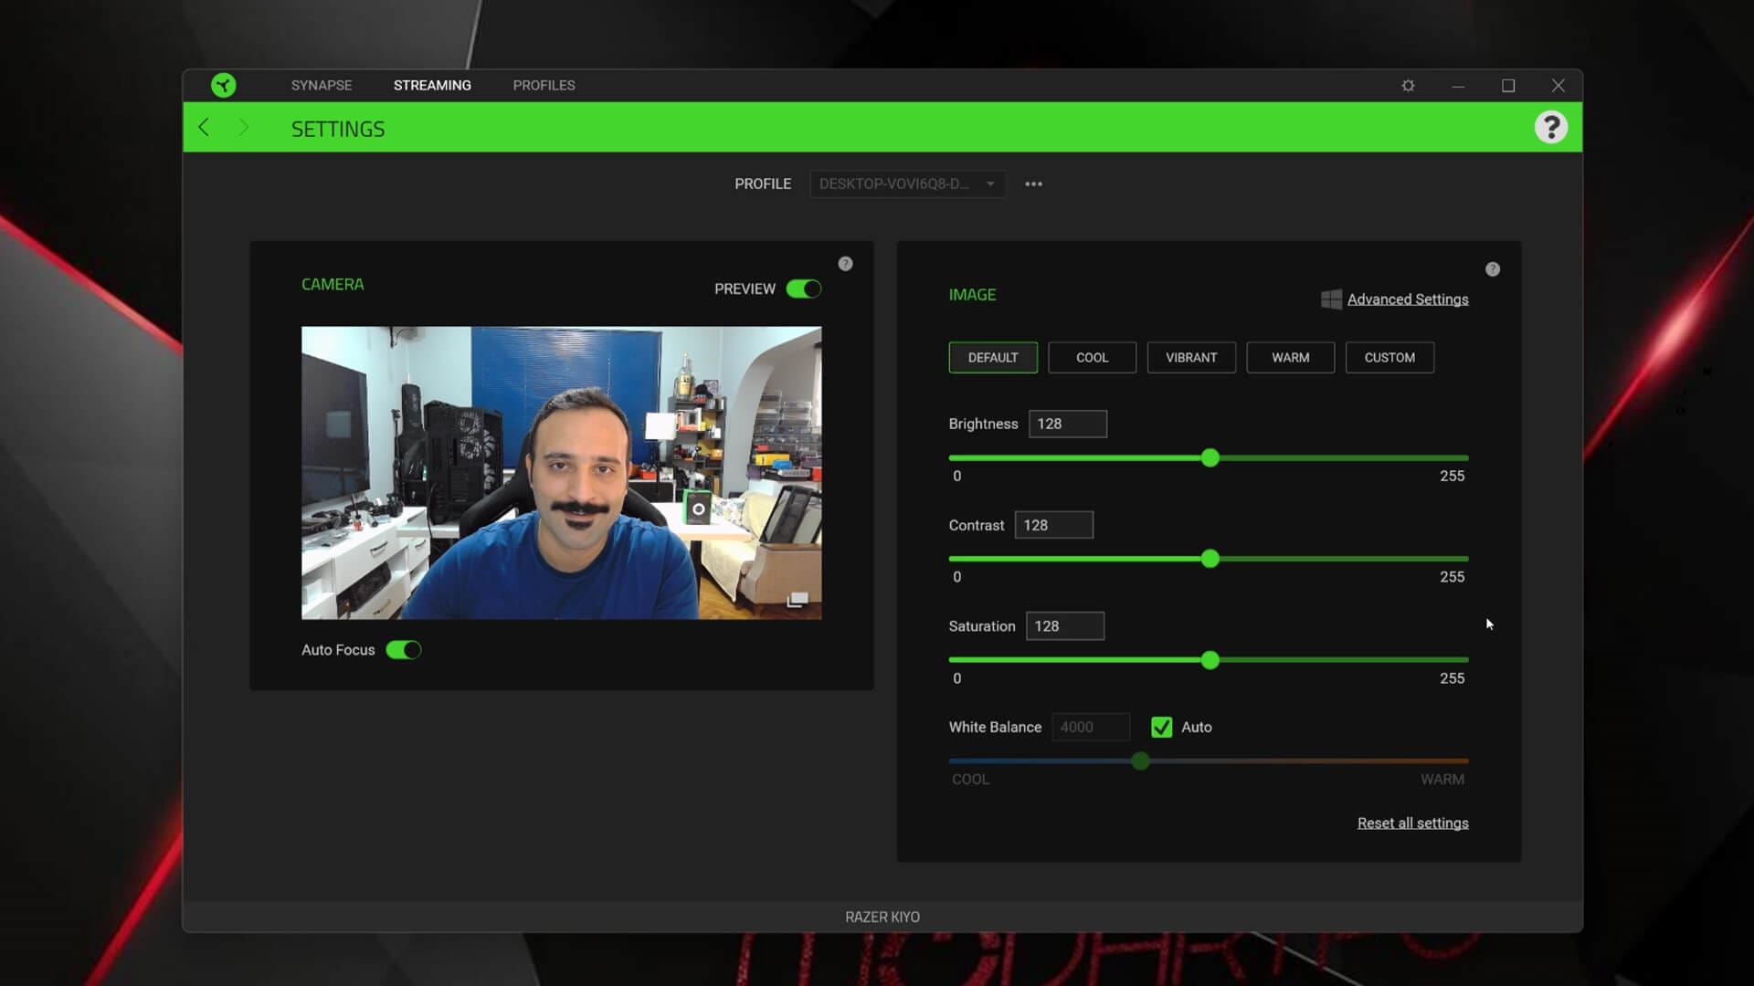This screenshot has width=1754, height=986.
Task: Disable the Auto Focus toggle
Action: [x=403, y=650]
